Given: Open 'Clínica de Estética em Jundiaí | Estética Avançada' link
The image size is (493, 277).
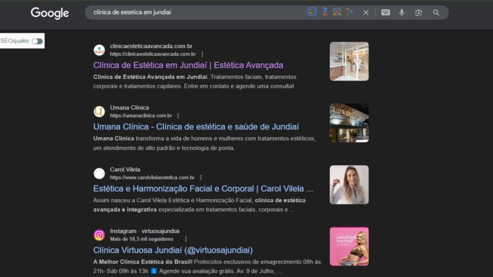Looking at the screenshot, I should pos(188,65).
